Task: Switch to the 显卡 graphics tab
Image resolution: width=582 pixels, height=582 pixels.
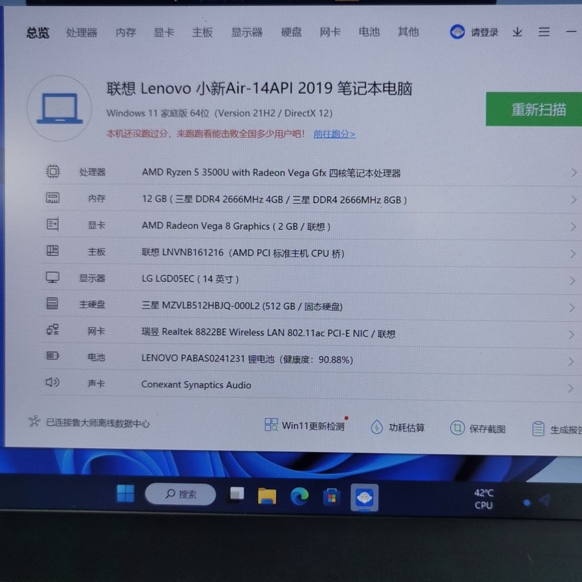Action: pos(164,32)
